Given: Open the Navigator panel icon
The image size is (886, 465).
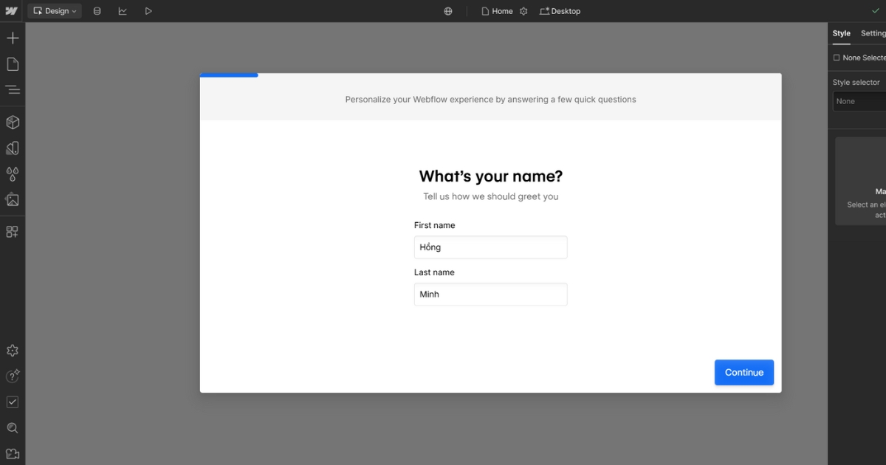Looking at the screenshot, I should [13, 90].
